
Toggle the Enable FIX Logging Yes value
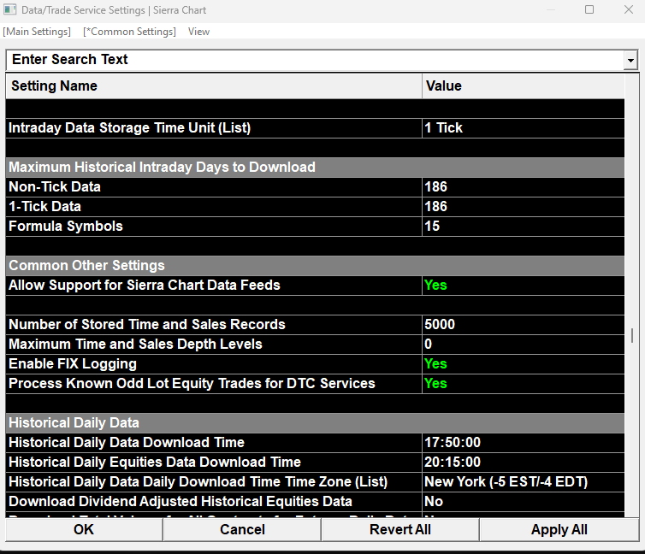click(x=524, y=364)
